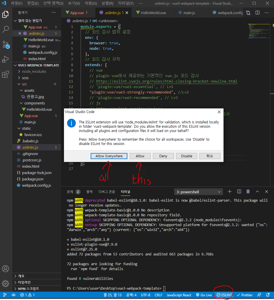Maximize the terminal panel with chevron up

(257, 192)
